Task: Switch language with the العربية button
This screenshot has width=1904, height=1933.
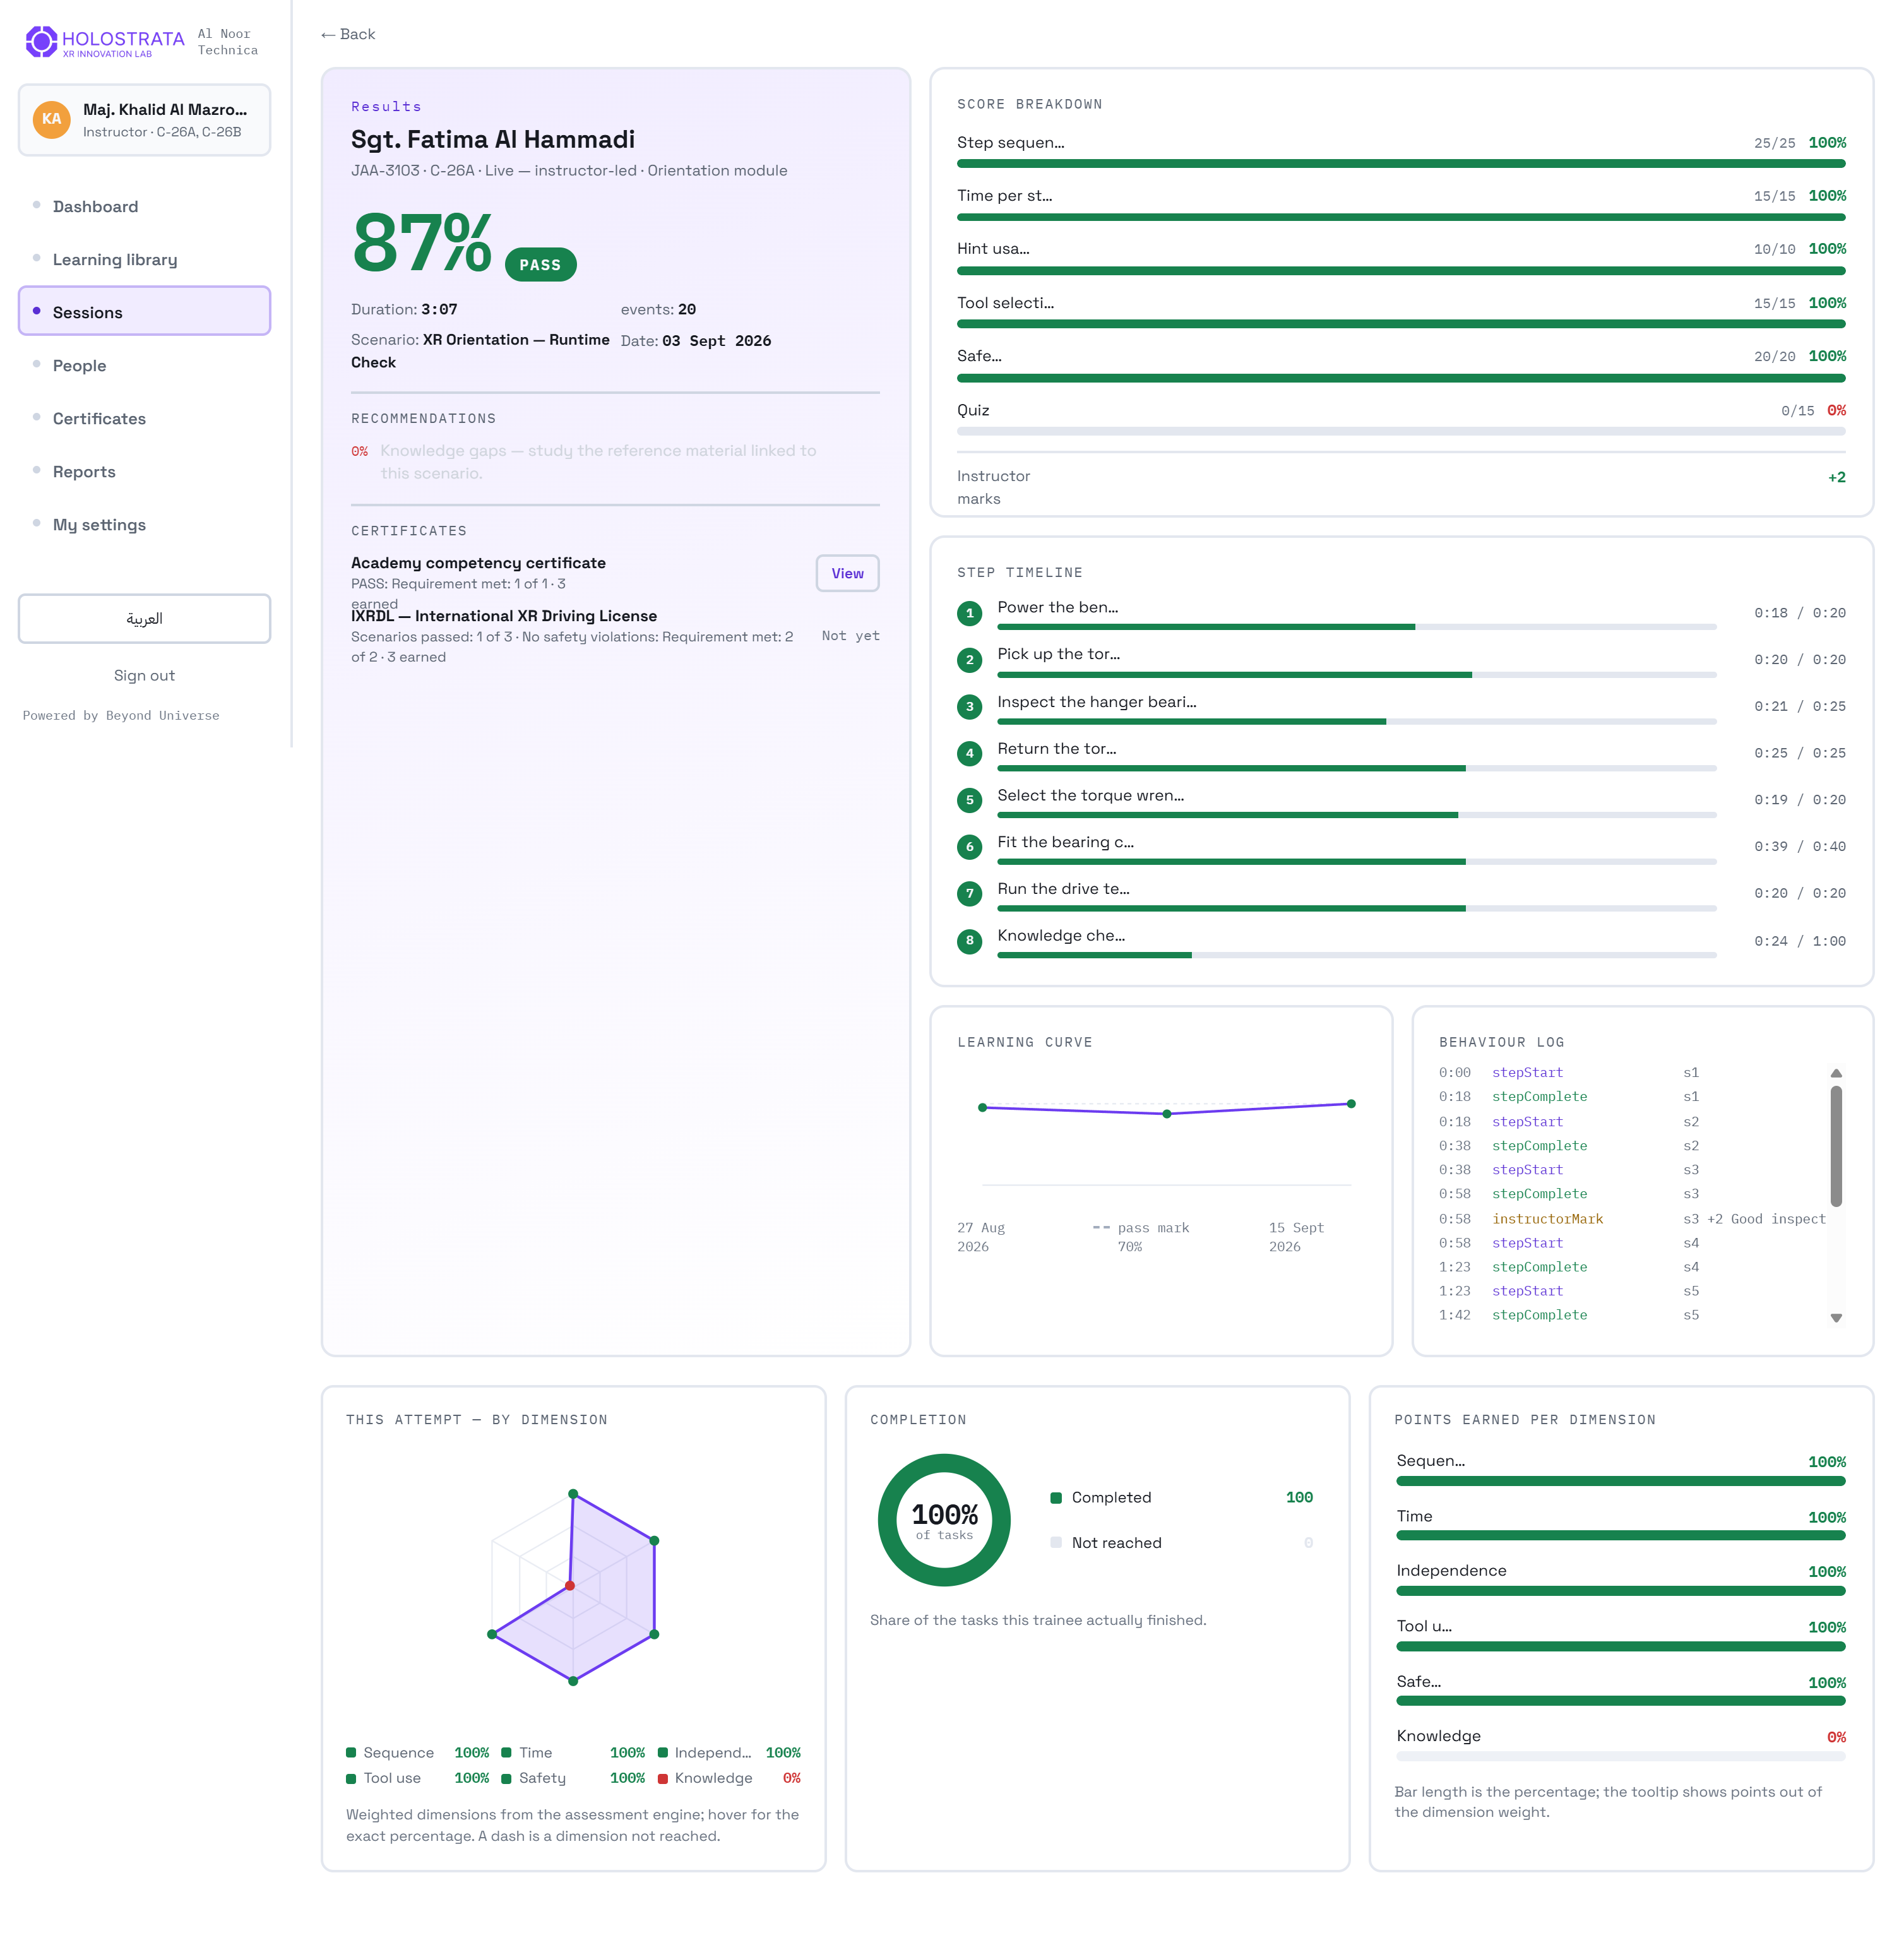Action: pyautogui.click(x=144, y=618)
